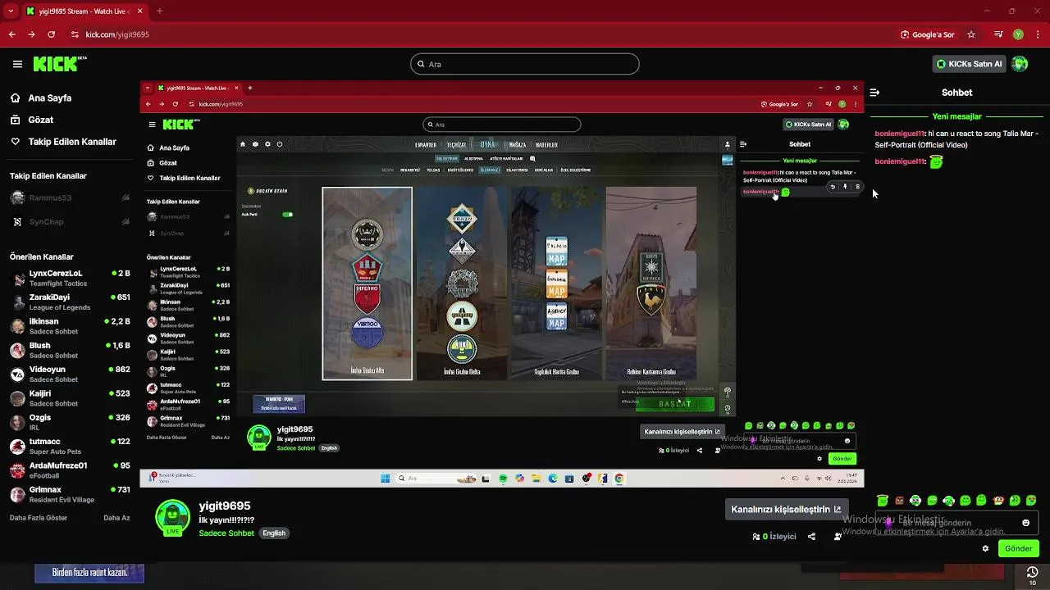Click the browser back arrow in outer window
This screenshot has height=590, width=1050.
pos(11,34)
